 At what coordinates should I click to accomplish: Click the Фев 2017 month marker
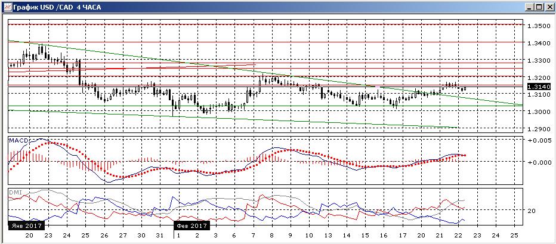(191, 226)
